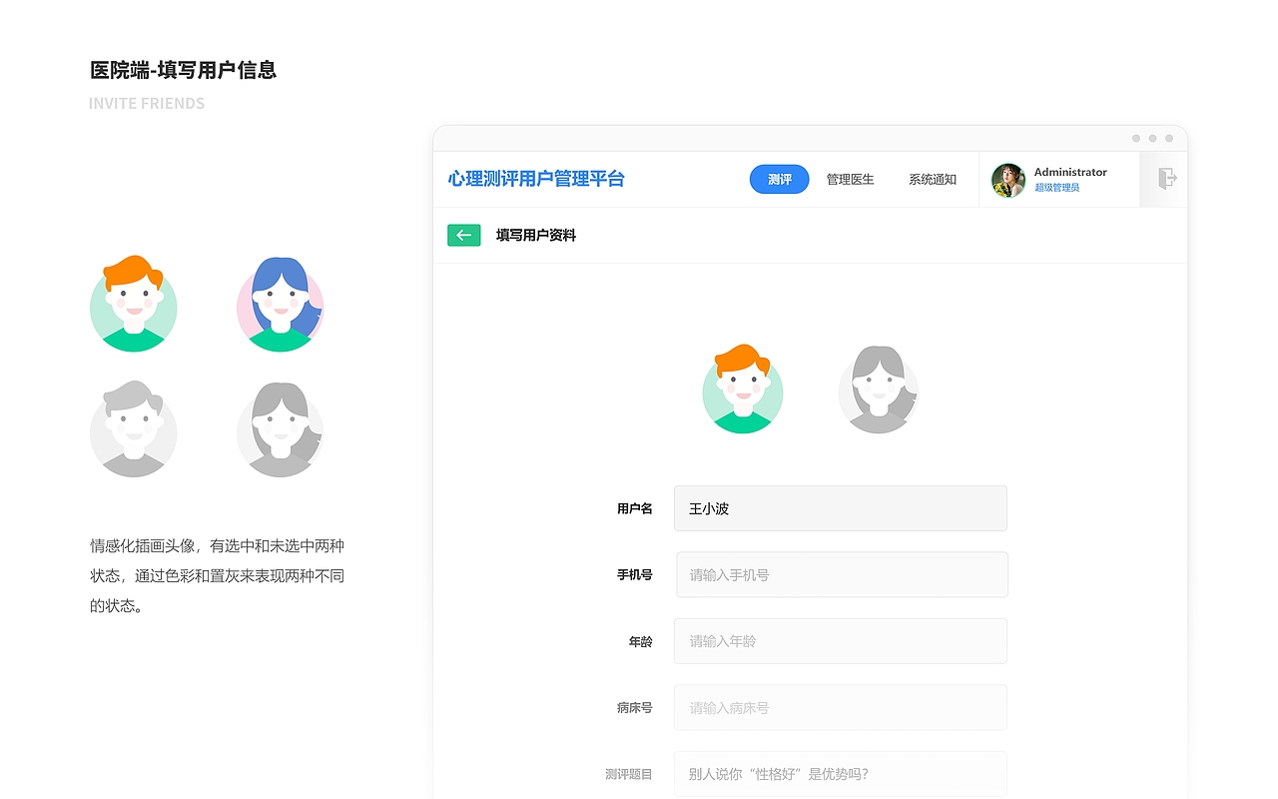This screenshot has height=799, width=1278.
Task: Click the 年龄 age input field
Action: (841, 641)
